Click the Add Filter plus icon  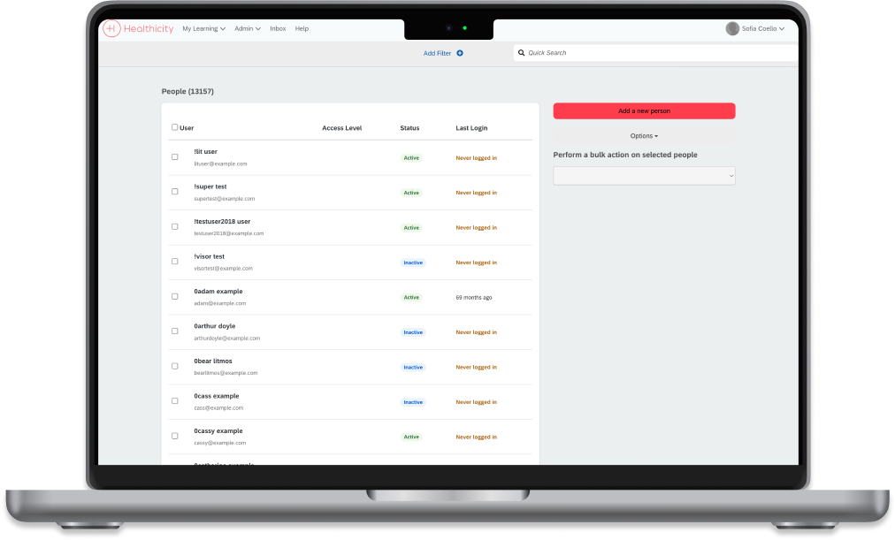(x=460, y=53)
